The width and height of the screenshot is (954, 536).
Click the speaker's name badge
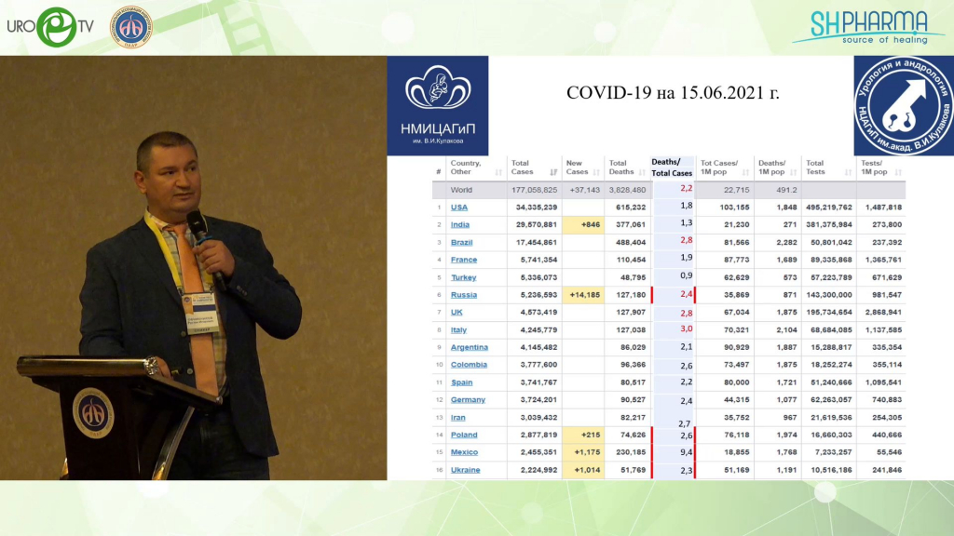[198, 303]
